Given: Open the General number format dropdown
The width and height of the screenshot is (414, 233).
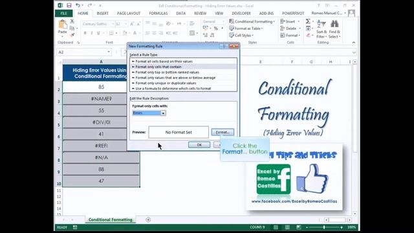Looking at the screenshot, I should click(223, 21).
